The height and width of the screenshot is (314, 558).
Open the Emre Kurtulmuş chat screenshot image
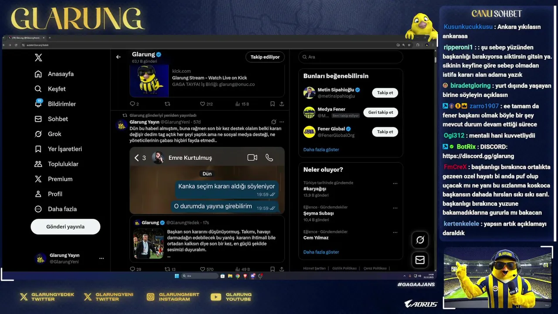pos(207,180)
